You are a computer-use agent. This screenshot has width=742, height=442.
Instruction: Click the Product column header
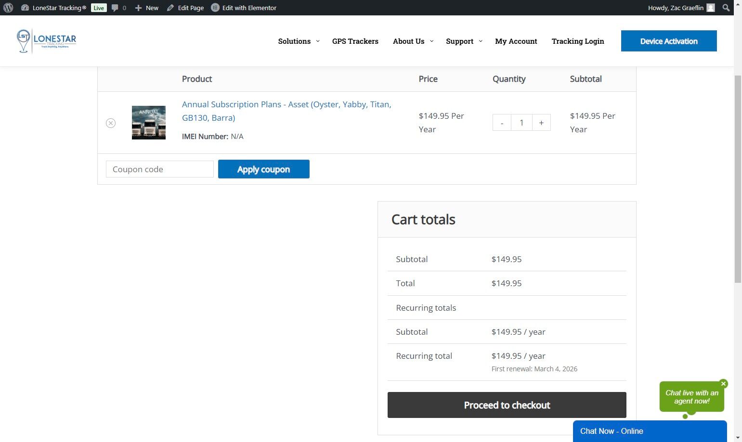coord(197,79)
